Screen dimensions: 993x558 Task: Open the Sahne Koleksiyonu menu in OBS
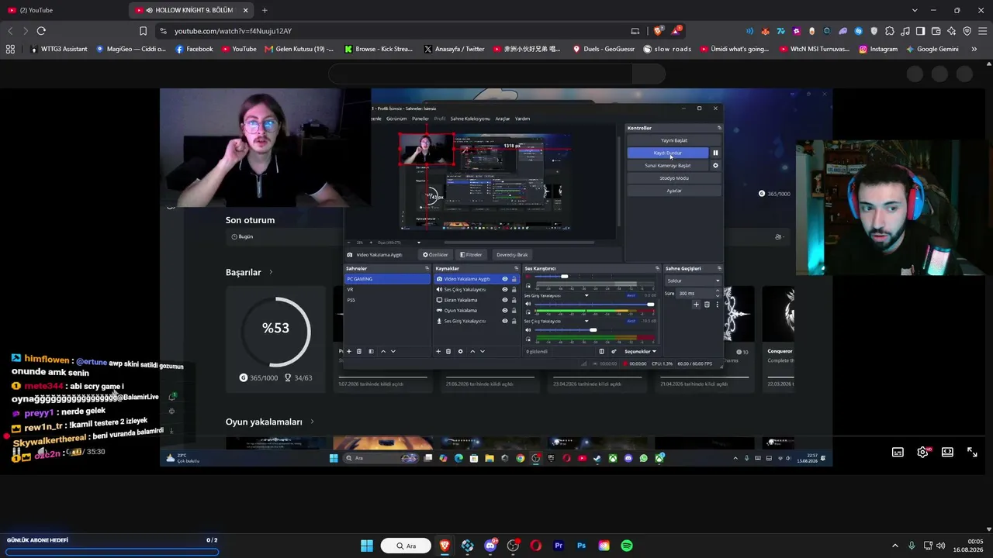pos(470,119)
